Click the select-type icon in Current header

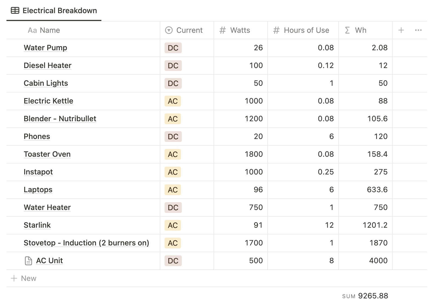[169, 30]
